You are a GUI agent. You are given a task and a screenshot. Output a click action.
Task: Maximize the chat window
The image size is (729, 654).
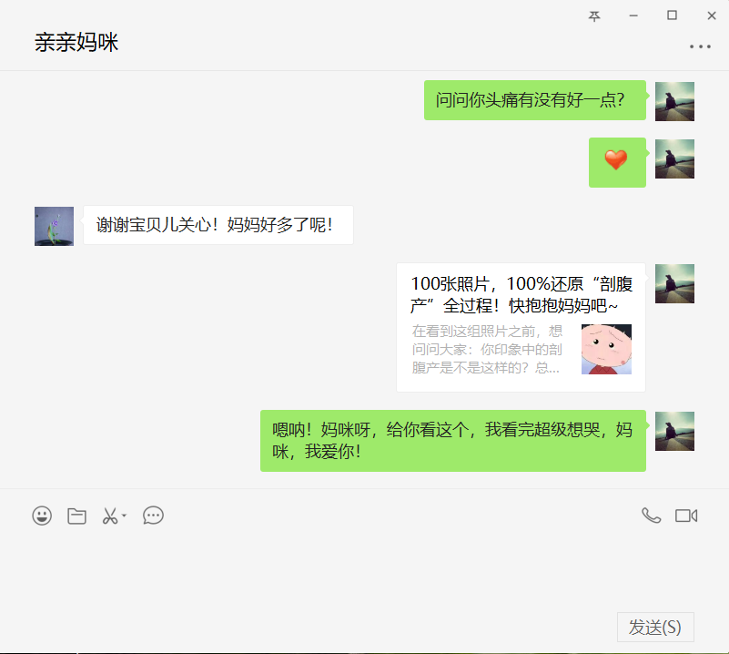pyautogui.click(x=672, y=15)
